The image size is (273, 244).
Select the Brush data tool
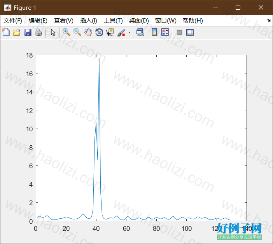(x=121, y=33)
